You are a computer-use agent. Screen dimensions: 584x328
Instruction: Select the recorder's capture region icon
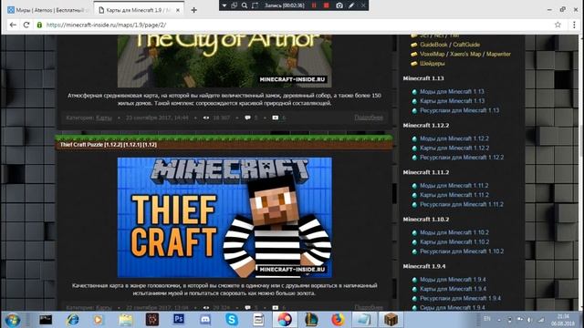pos(255,5)
